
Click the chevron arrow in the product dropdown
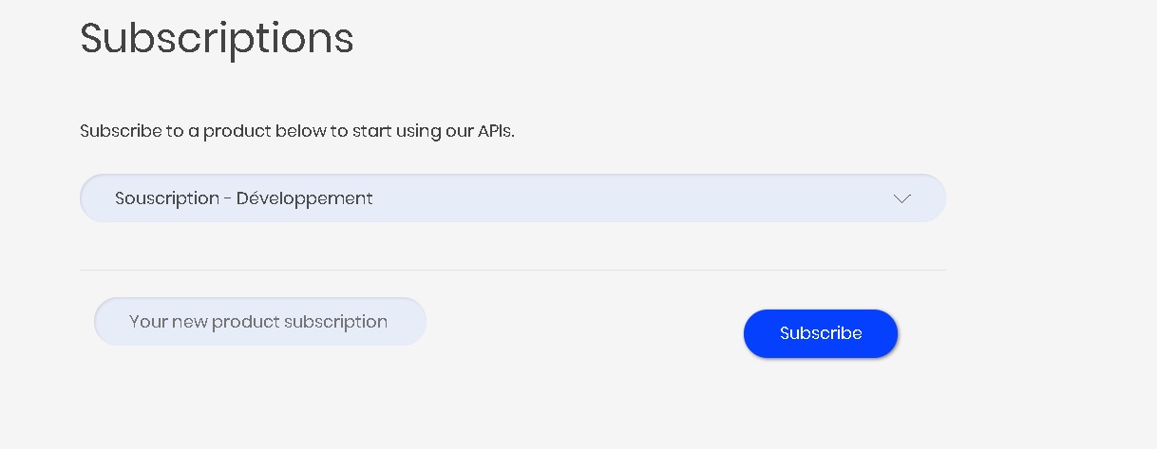coord(901,198)
